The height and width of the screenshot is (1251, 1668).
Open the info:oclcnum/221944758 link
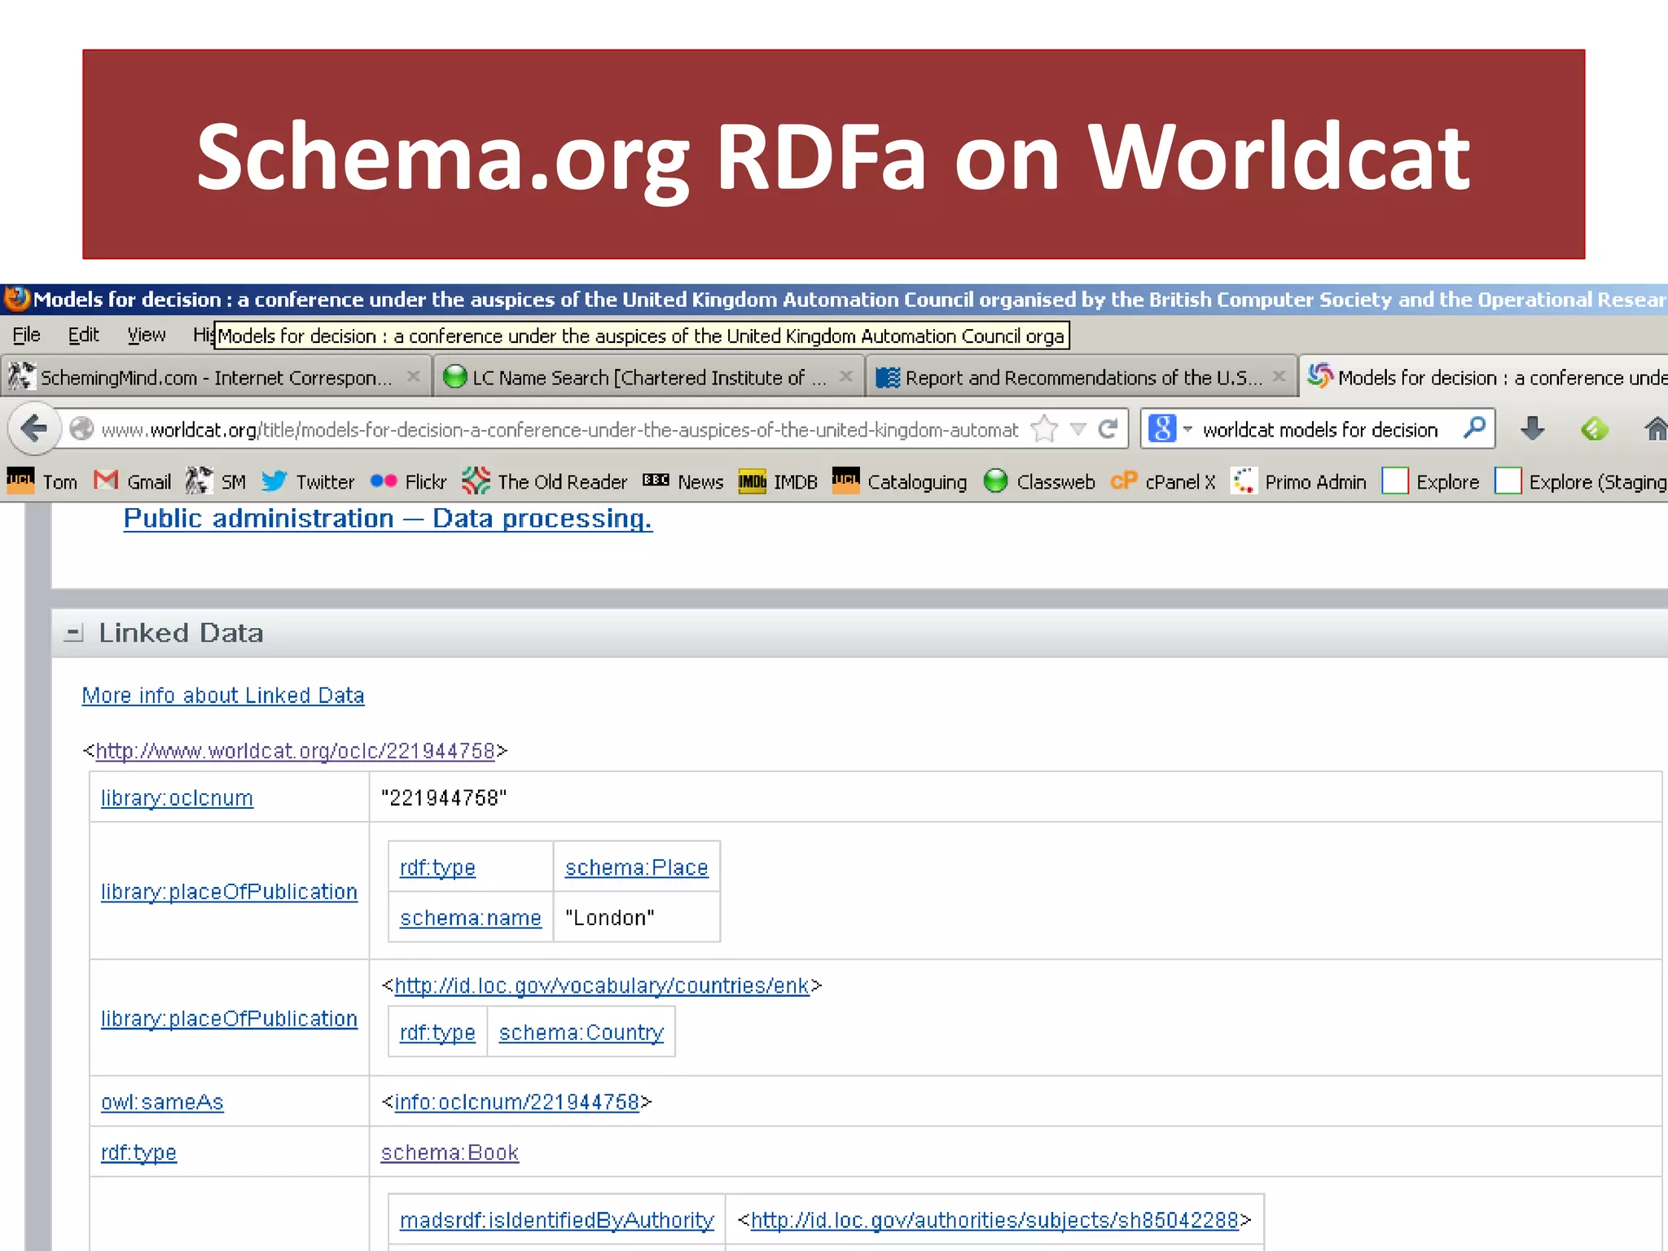pos(516,1102)
